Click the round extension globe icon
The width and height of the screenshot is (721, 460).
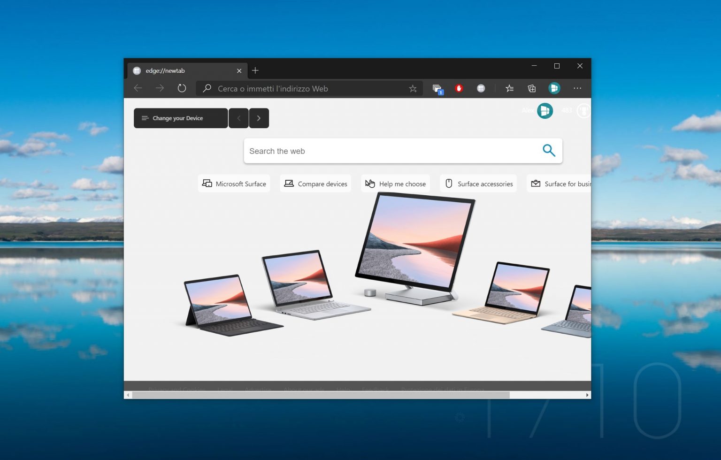click(x=481, y=88)
